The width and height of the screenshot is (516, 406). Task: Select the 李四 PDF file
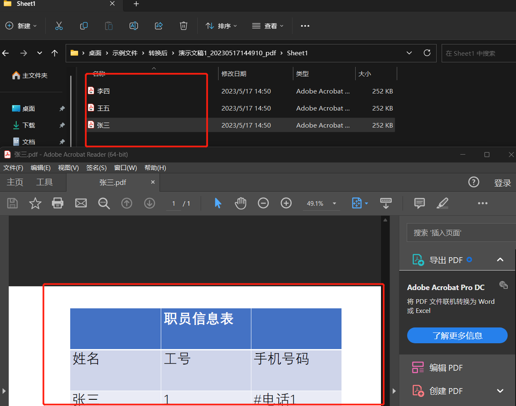coord(103,91)
